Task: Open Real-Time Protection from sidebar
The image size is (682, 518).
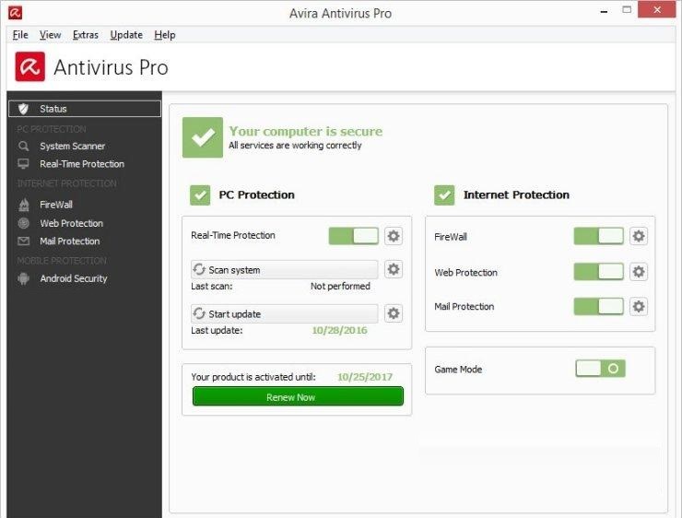Action: [x=82, y=164]
